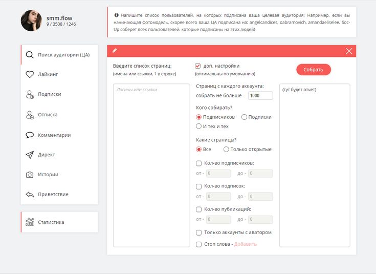Enable the Кол-во подписчиков filter checkbox
376x274 pixels.
198,163
